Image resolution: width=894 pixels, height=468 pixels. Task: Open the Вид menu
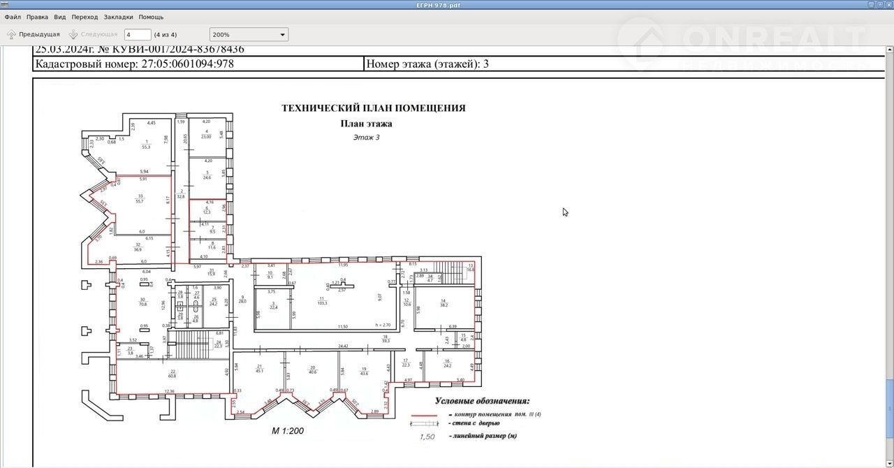[x=60, y=17]
